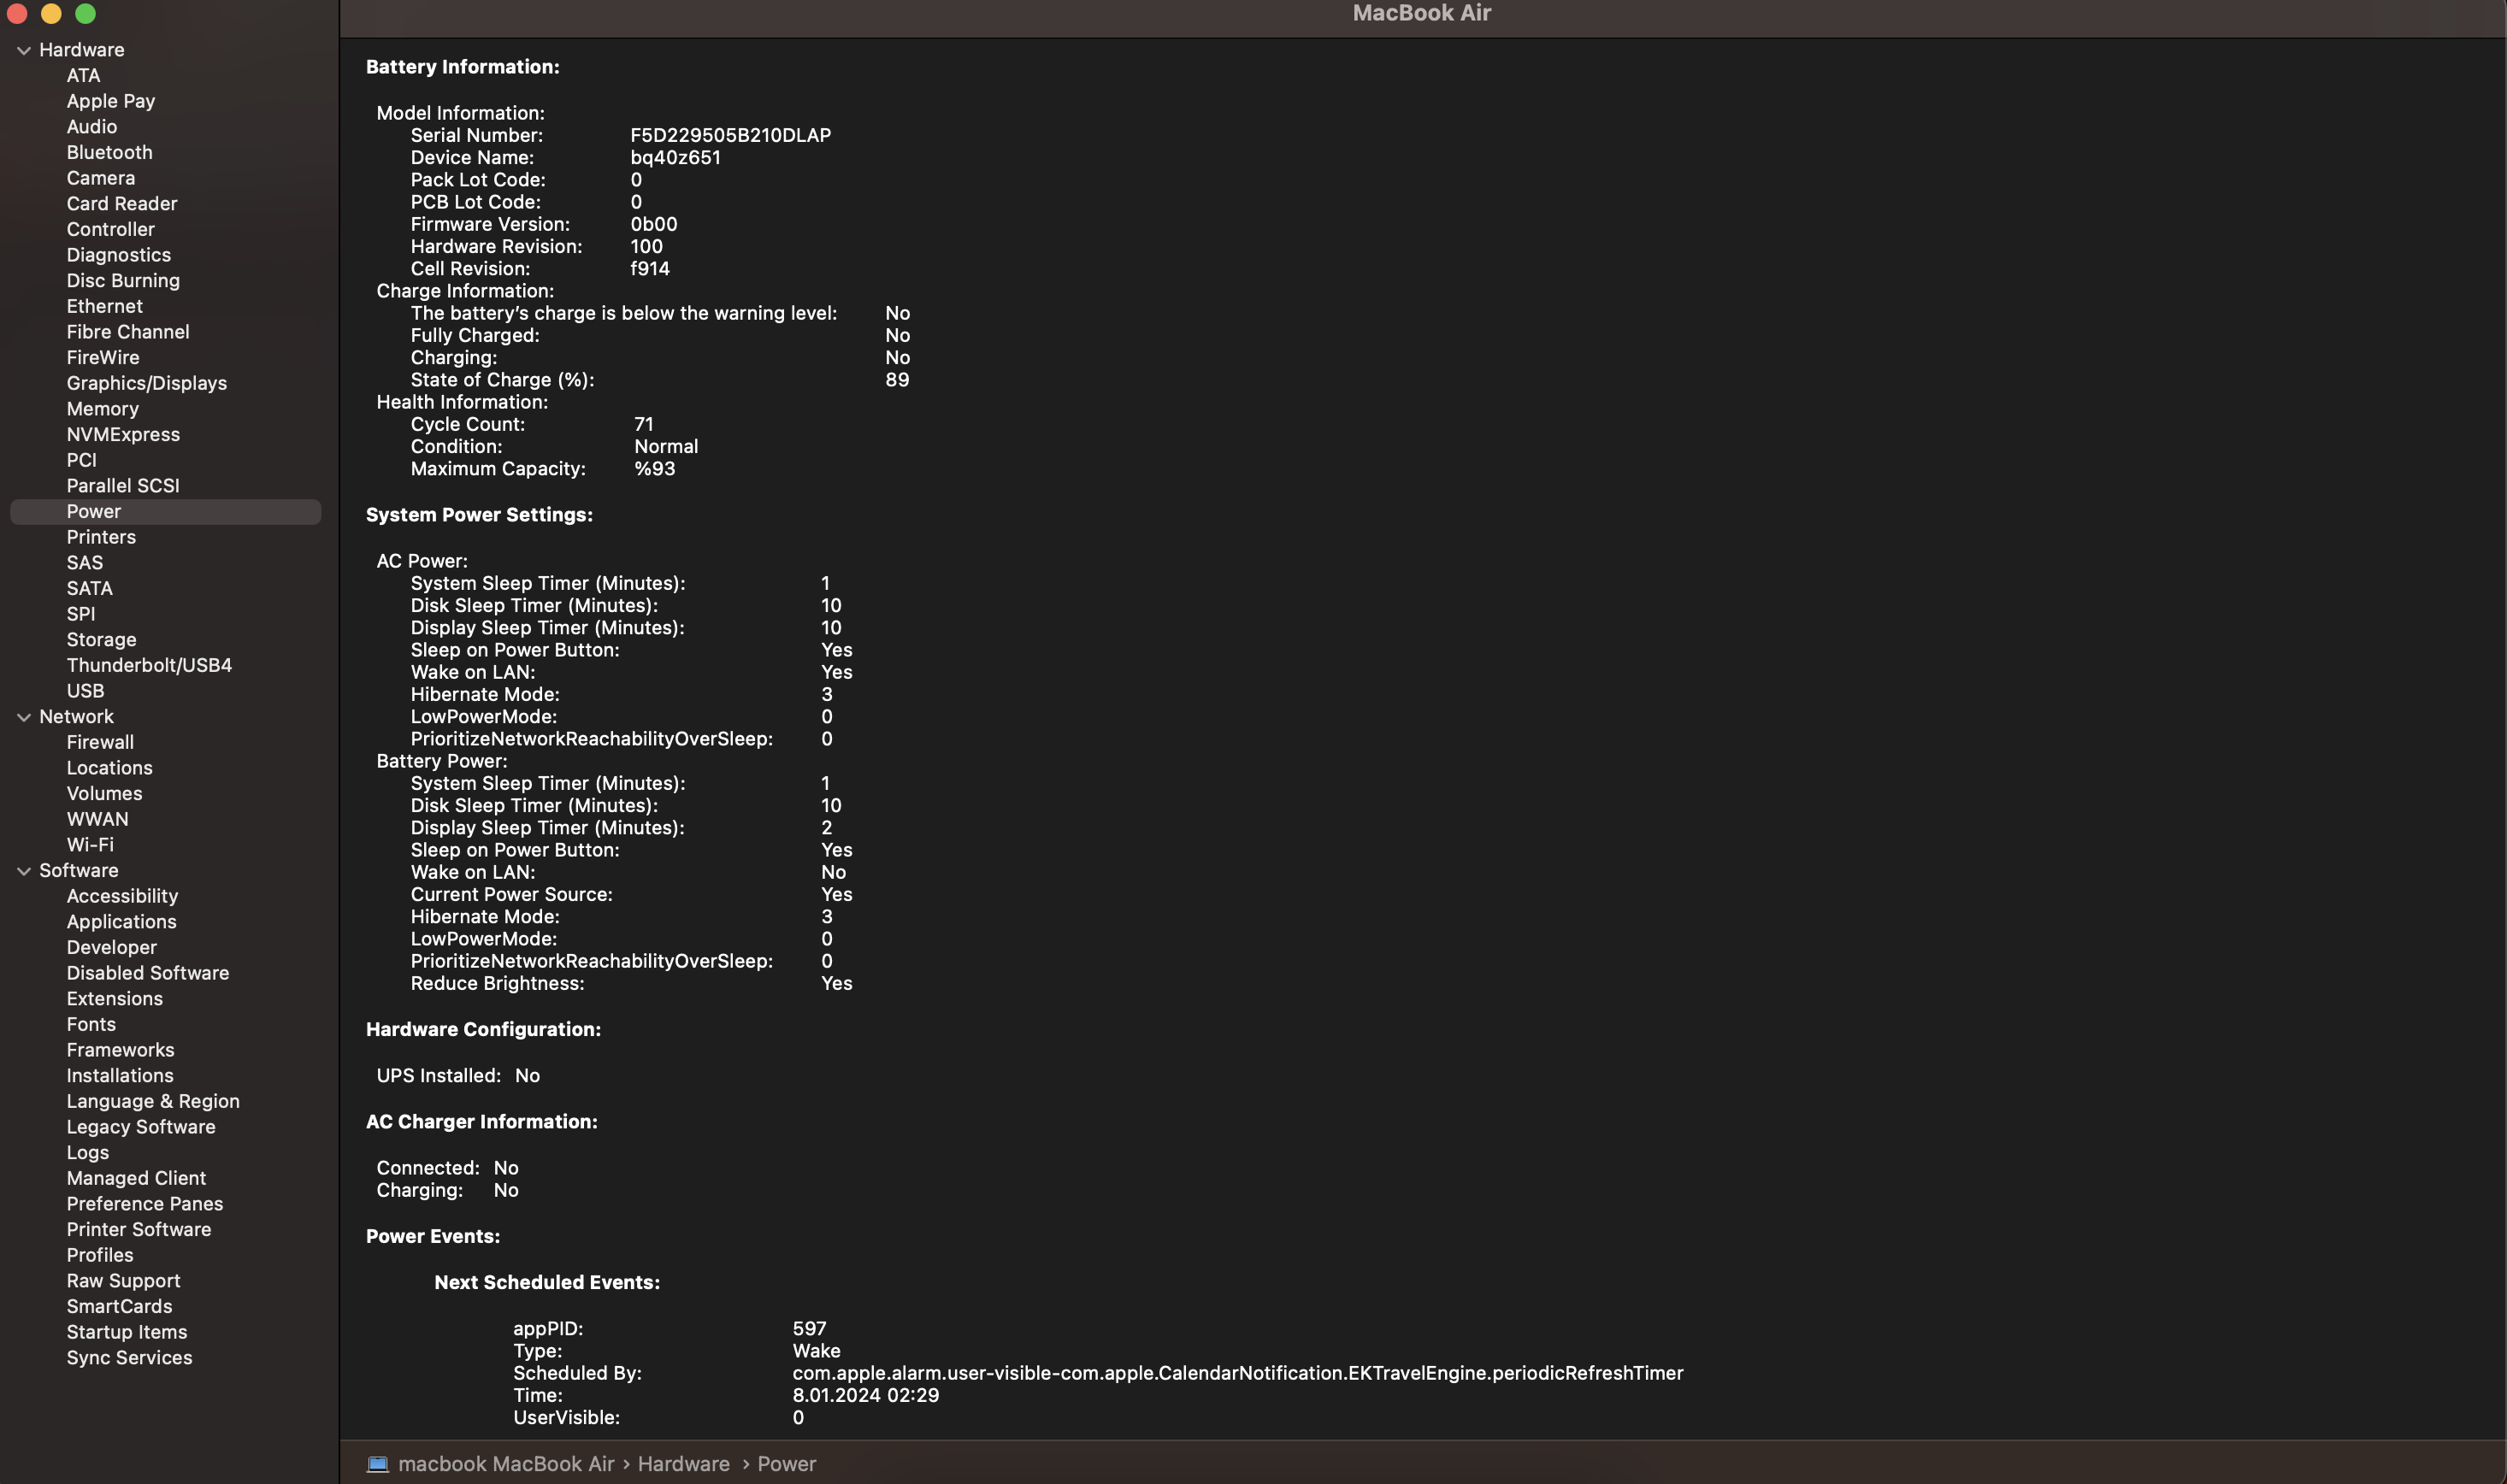Select Firewall under Network
Viewport: 2507px width, 1484px height.
click(x=100, y=743)
